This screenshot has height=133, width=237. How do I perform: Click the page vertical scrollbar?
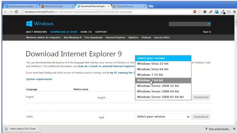236,69
